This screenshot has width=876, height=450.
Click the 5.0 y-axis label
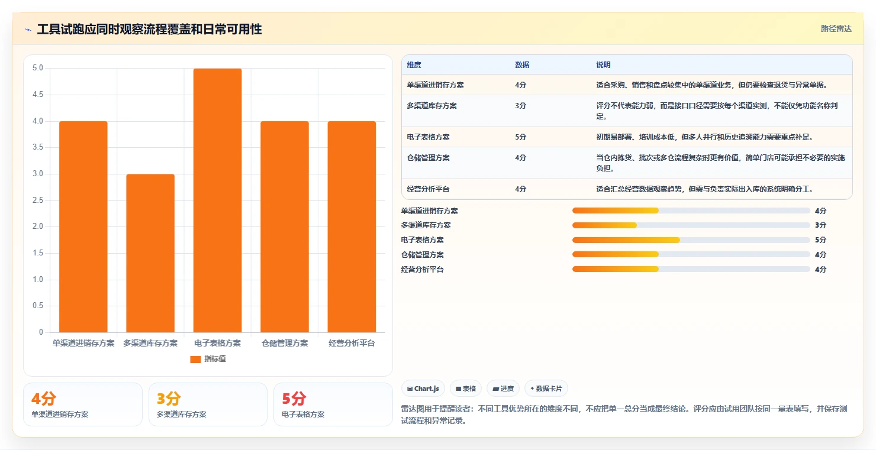[x=38, y=68]
